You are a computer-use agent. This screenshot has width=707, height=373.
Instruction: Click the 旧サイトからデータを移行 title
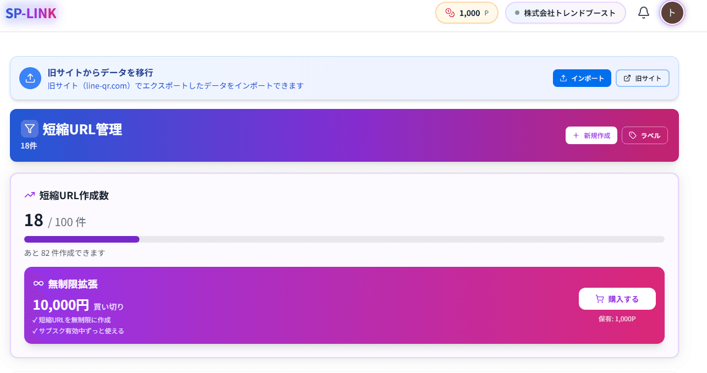coord(100,73)
